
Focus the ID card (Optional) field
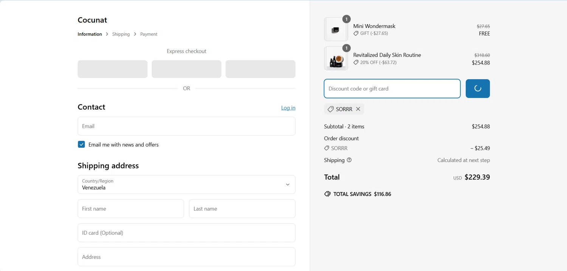pos(186,233)
